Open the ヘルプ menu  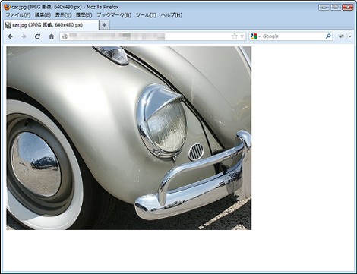pyautogui.click(x=172, y=15)
